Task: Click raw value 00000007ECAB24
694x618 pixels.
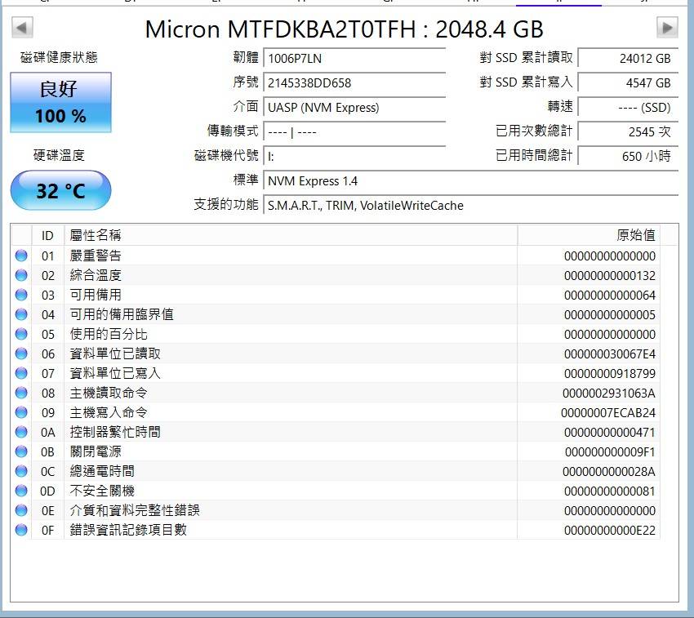Action: pos(608,412)
